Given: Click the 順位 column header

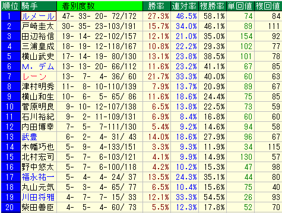Looking at the screenshot, I should point(11,6).
